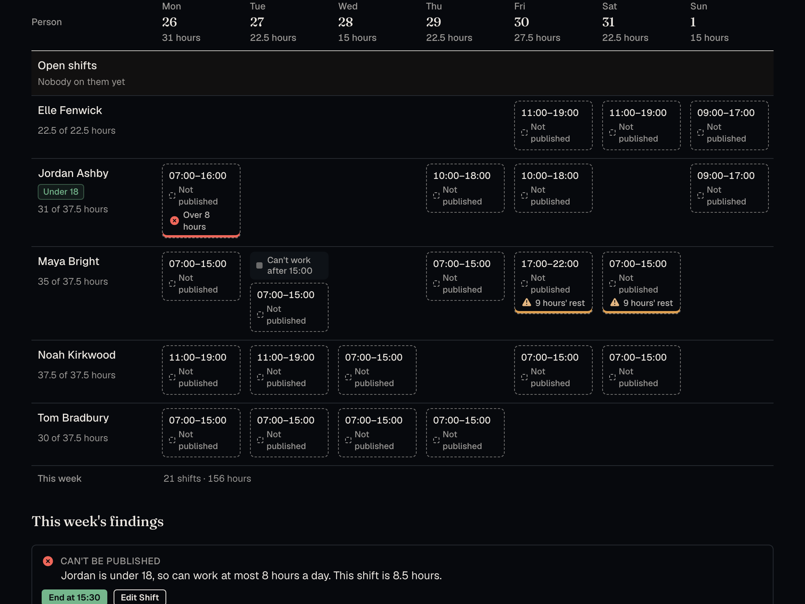Viewport: 805px width, 604px height.
Task: Click not-published icon on Elle's Friday 11:00–19:00 shift
Action: click(524, 133)
